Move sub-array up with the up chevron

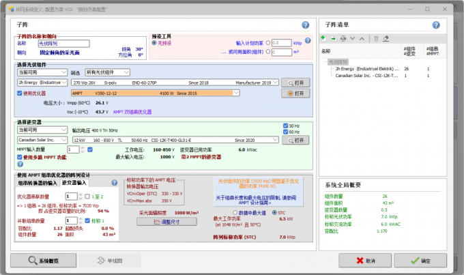pos(362,38)
